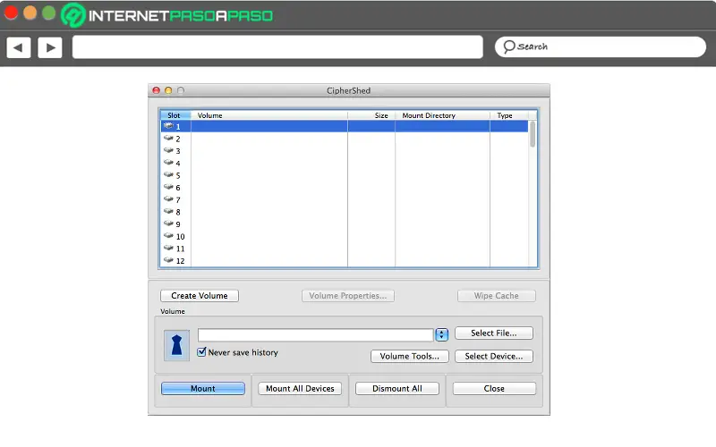
Task: Click the Close button in CipherShed
Action: (x=494, y=389)
